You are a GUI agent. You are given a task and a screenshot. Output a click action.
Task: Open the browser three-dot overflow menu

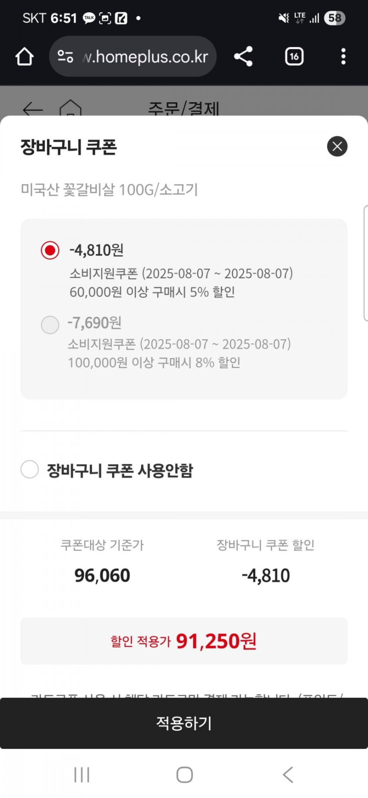click(343, 56)
